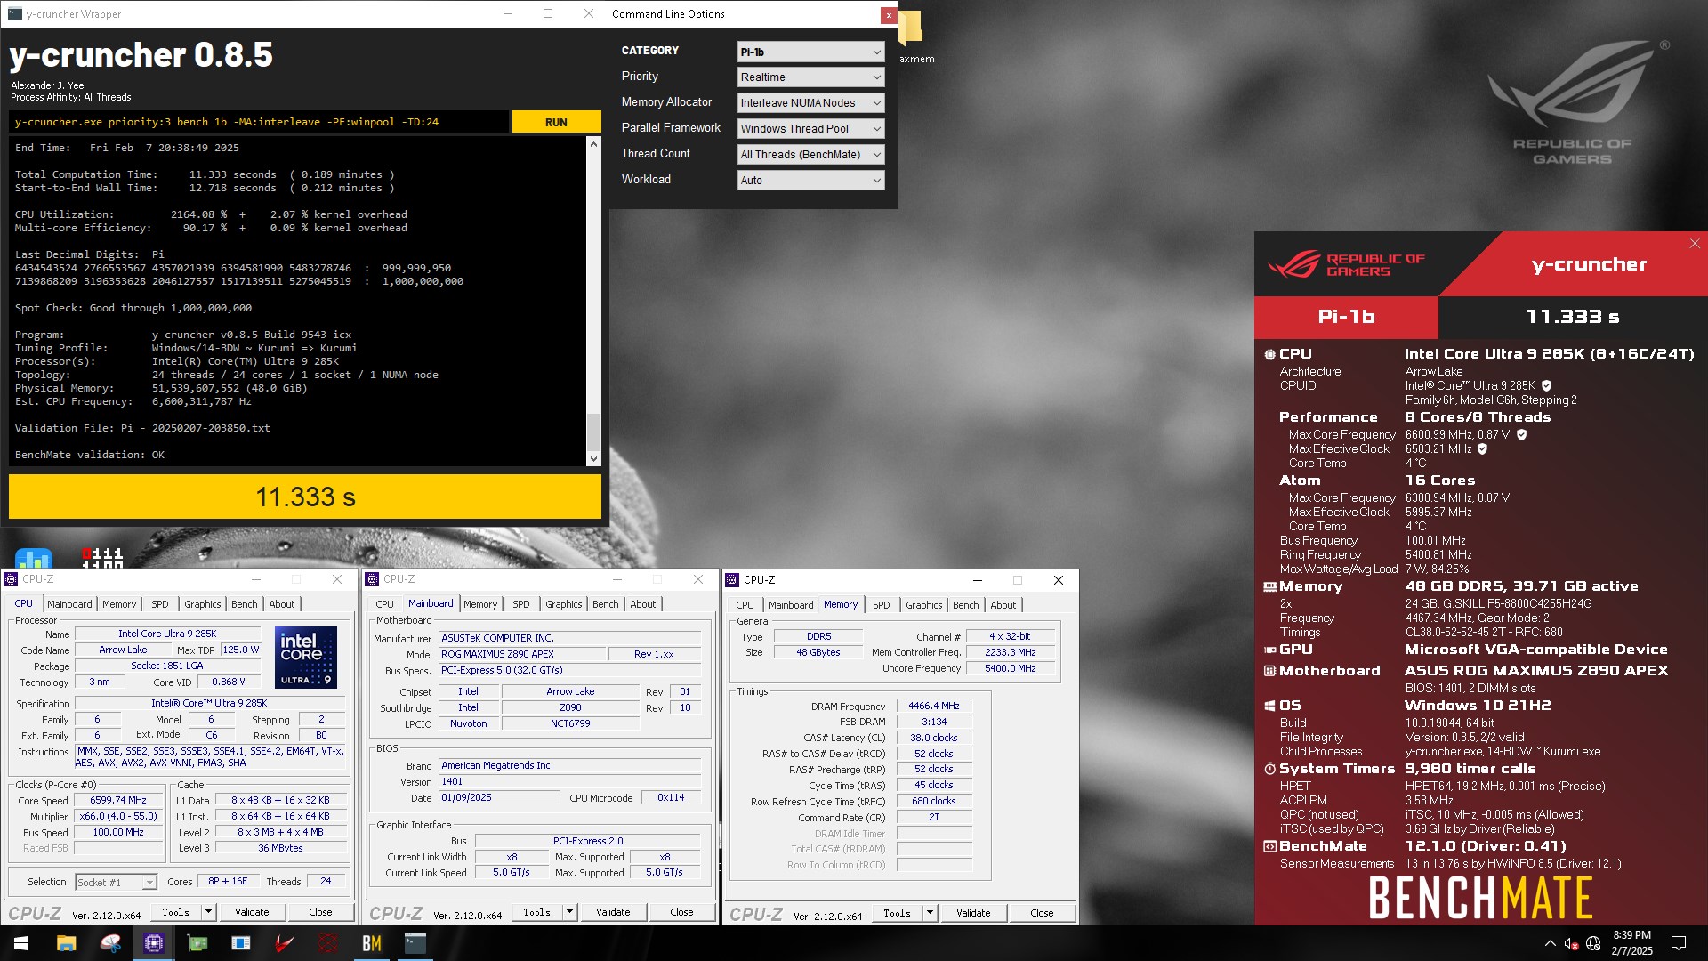This screenshot has width=1708, height=961.
Task: Click Close button in Mainboard CPU-Z window
Action: click(x=681, y=912)
